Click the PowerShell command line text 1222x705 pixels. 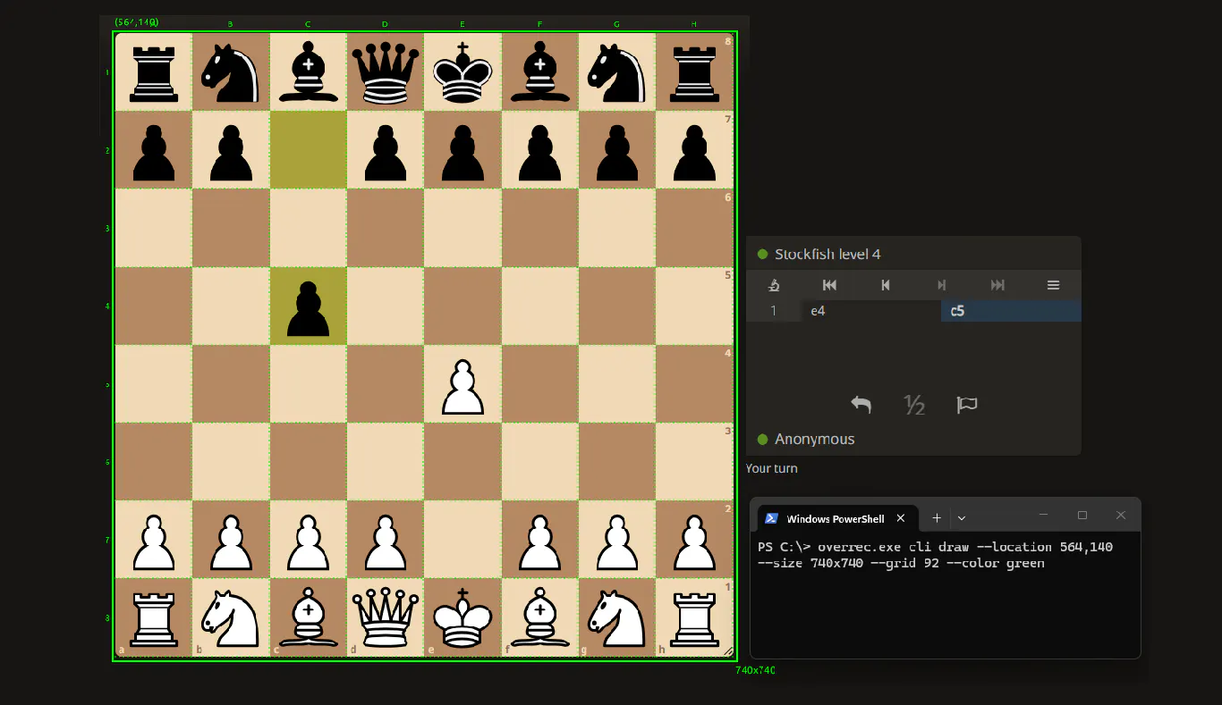click(936, 555)
